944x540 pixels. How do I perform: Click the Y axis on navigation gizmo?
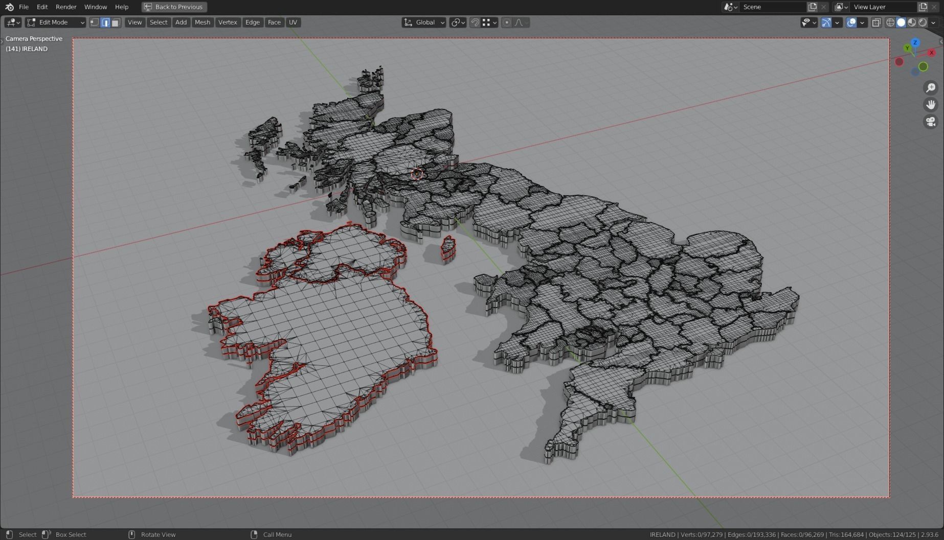point(907,48)
